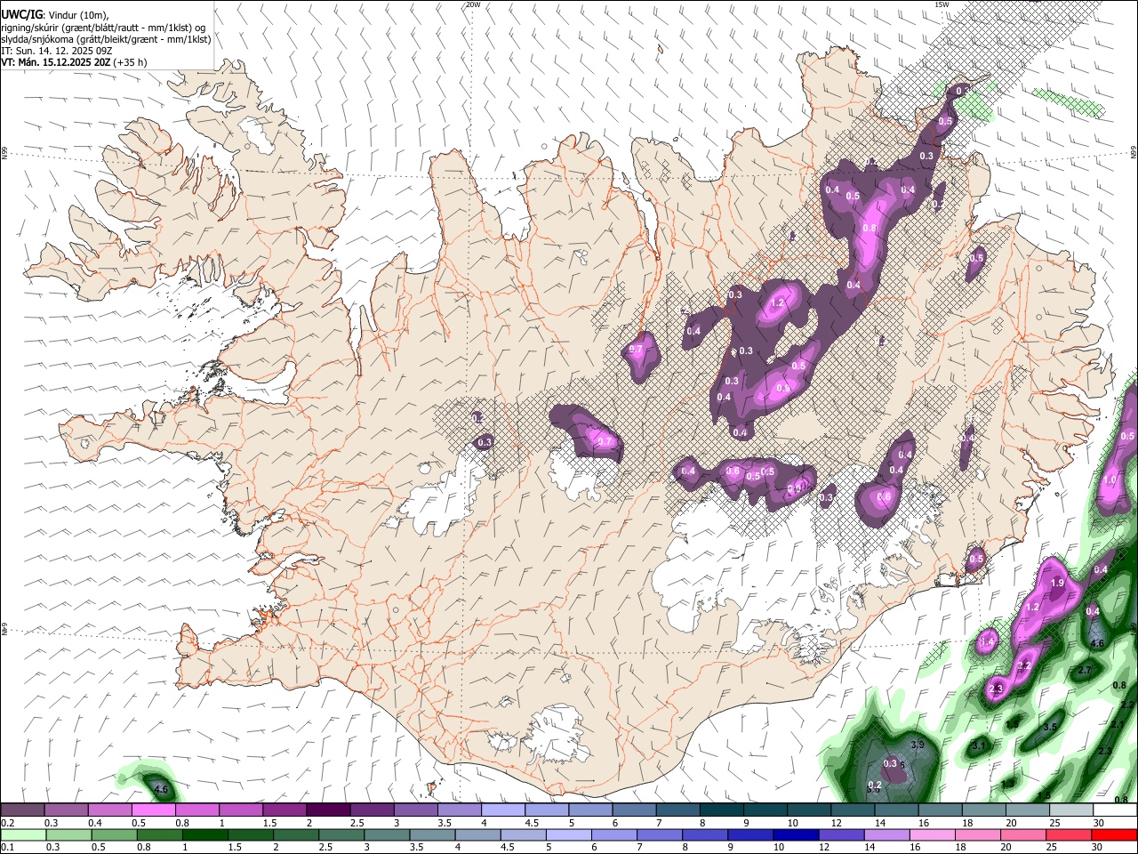This screenshot has height=854, width=1138.
Task: Click the '1.4' precipitation value off the southeast coast
Action: coord(988,641)
